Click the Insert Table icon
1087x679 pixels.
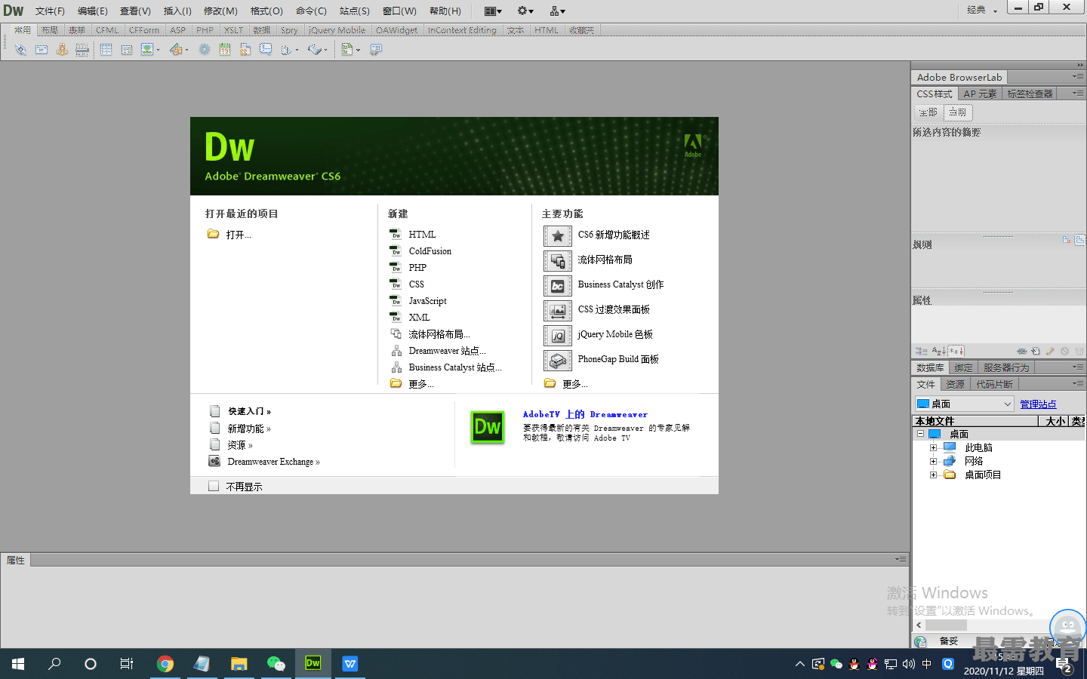coord(106,50)
